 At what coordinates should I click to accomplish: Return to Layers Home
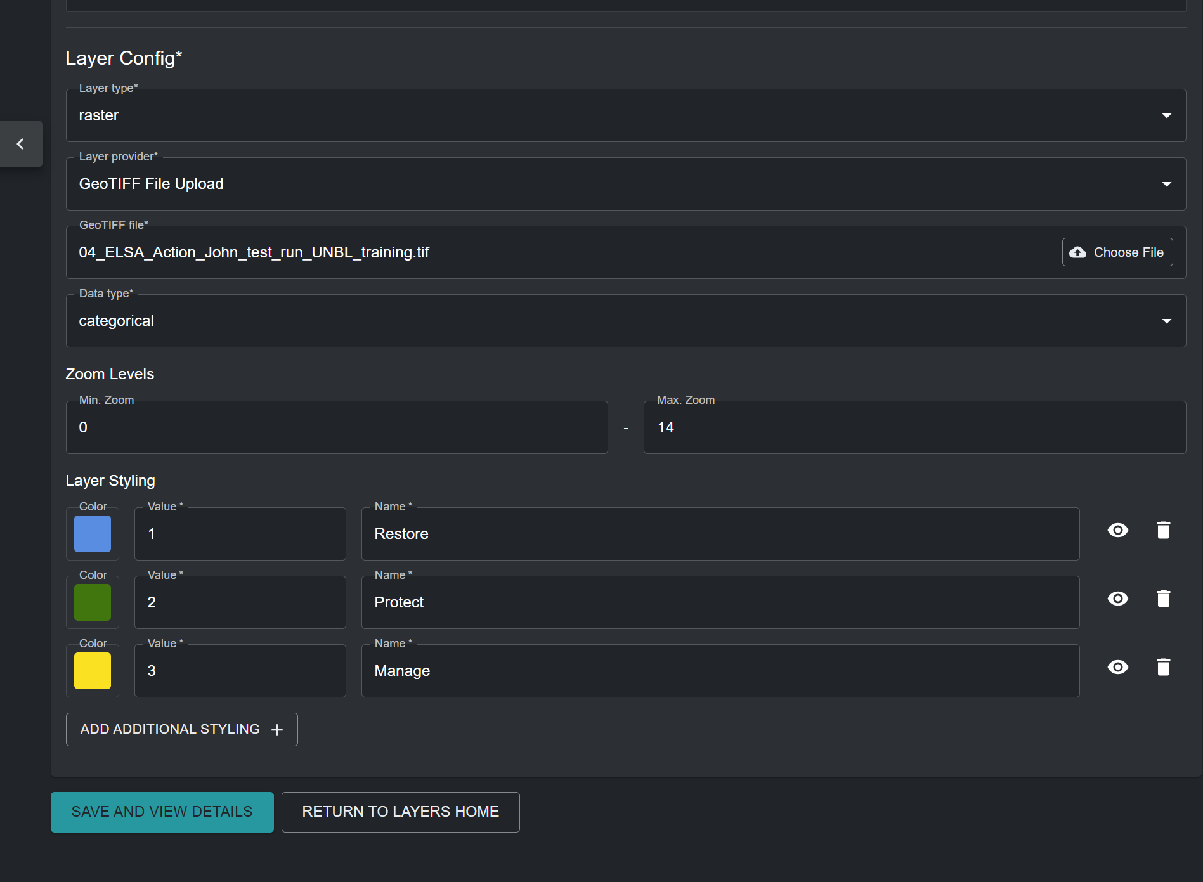(400, 812)
